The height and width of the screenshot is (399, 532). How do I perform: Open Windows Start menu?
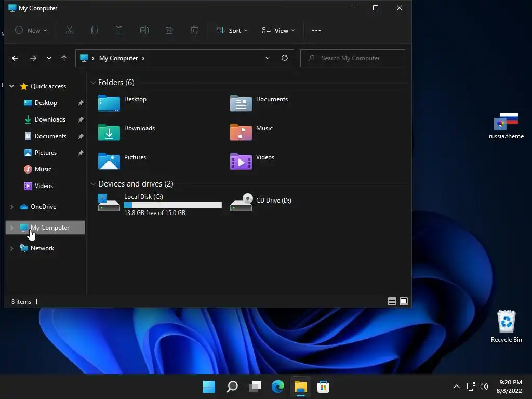(x=209, y=387)
